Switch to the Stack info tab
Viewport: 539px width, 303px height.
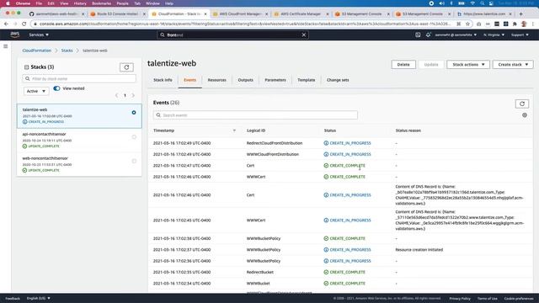pyautogui.click(x=163, y=80)
